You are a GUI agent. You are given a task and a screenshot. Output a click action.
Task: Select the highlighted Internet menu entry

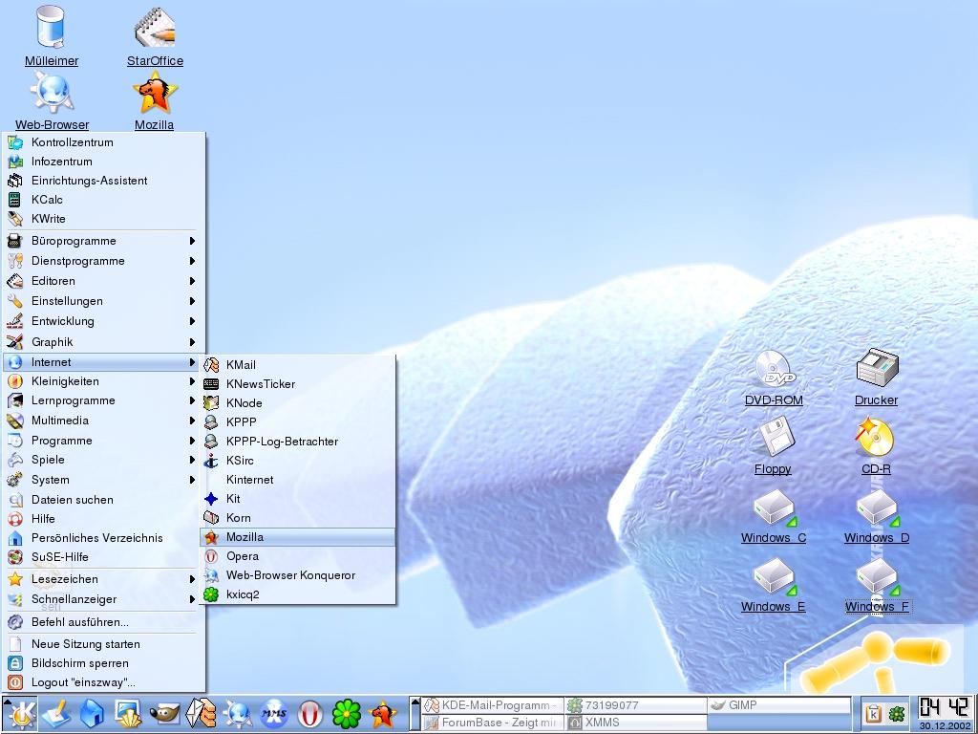coord(103,362)
